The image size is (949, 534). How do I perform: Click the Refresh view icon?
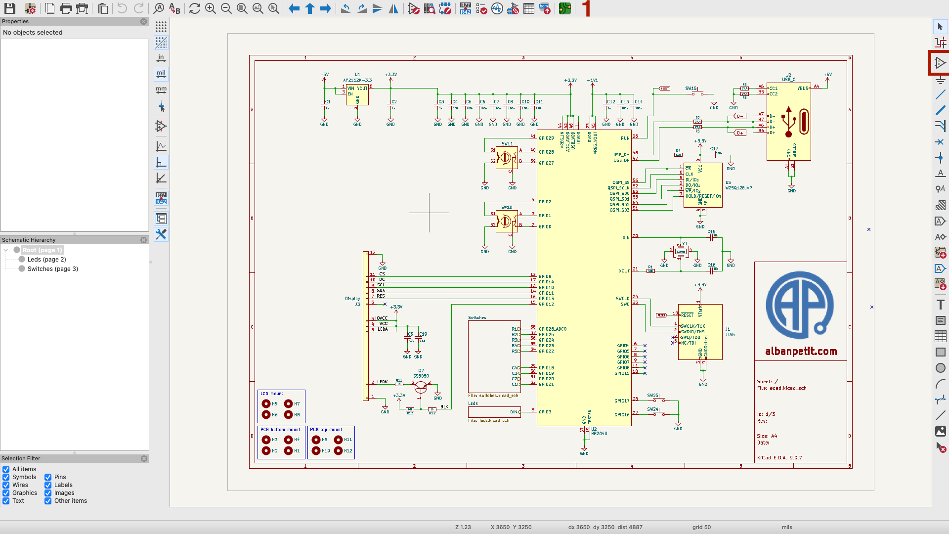click(x=195, y=8)
